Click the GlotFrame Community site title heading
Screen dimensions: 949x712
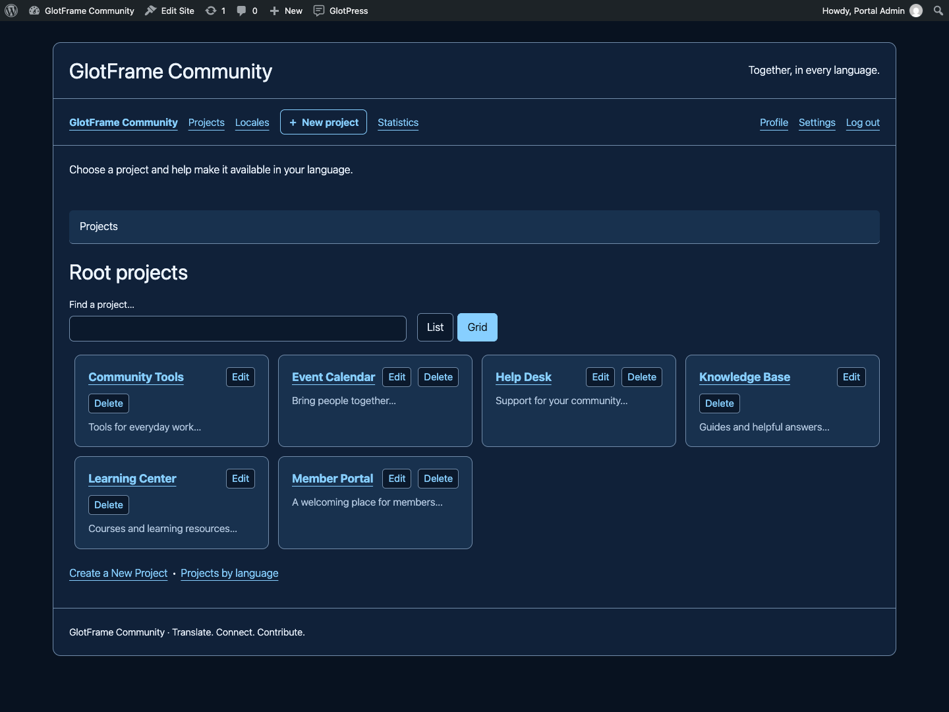[x=171, y=71]
